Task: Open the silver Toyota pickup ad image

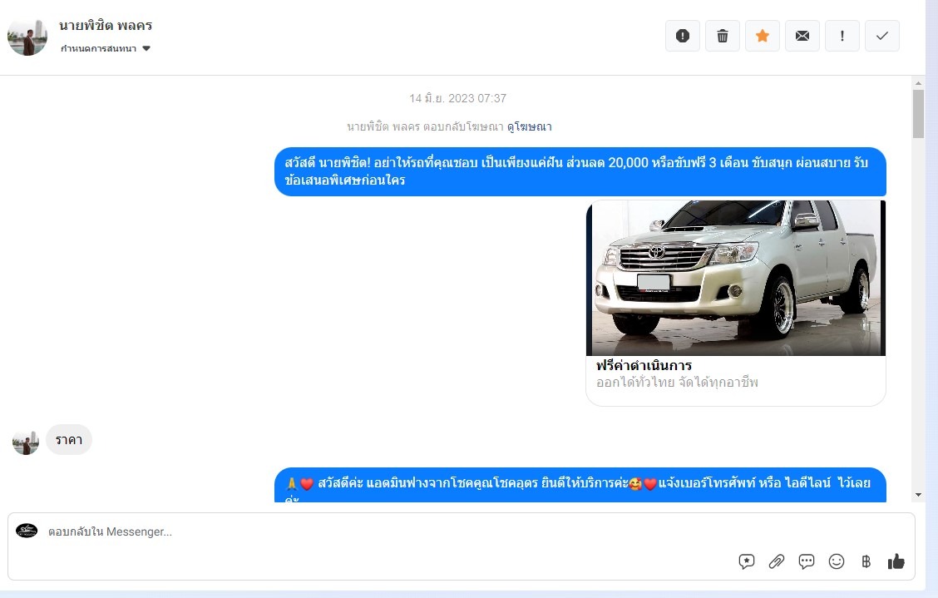Action: pyautogui.click(x=736, y=278)
